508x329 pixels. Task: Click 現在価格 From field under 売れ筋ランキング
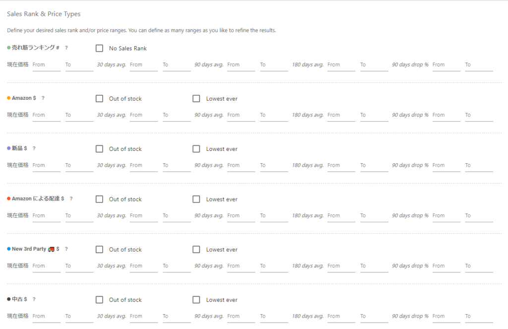click(46, 65)
